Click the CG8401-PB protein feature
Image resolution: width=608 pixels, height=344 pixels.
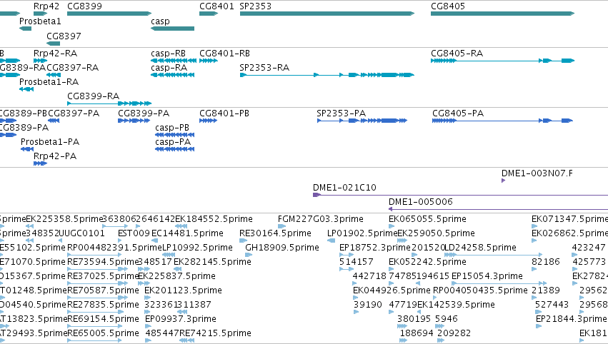click(224, 113)
